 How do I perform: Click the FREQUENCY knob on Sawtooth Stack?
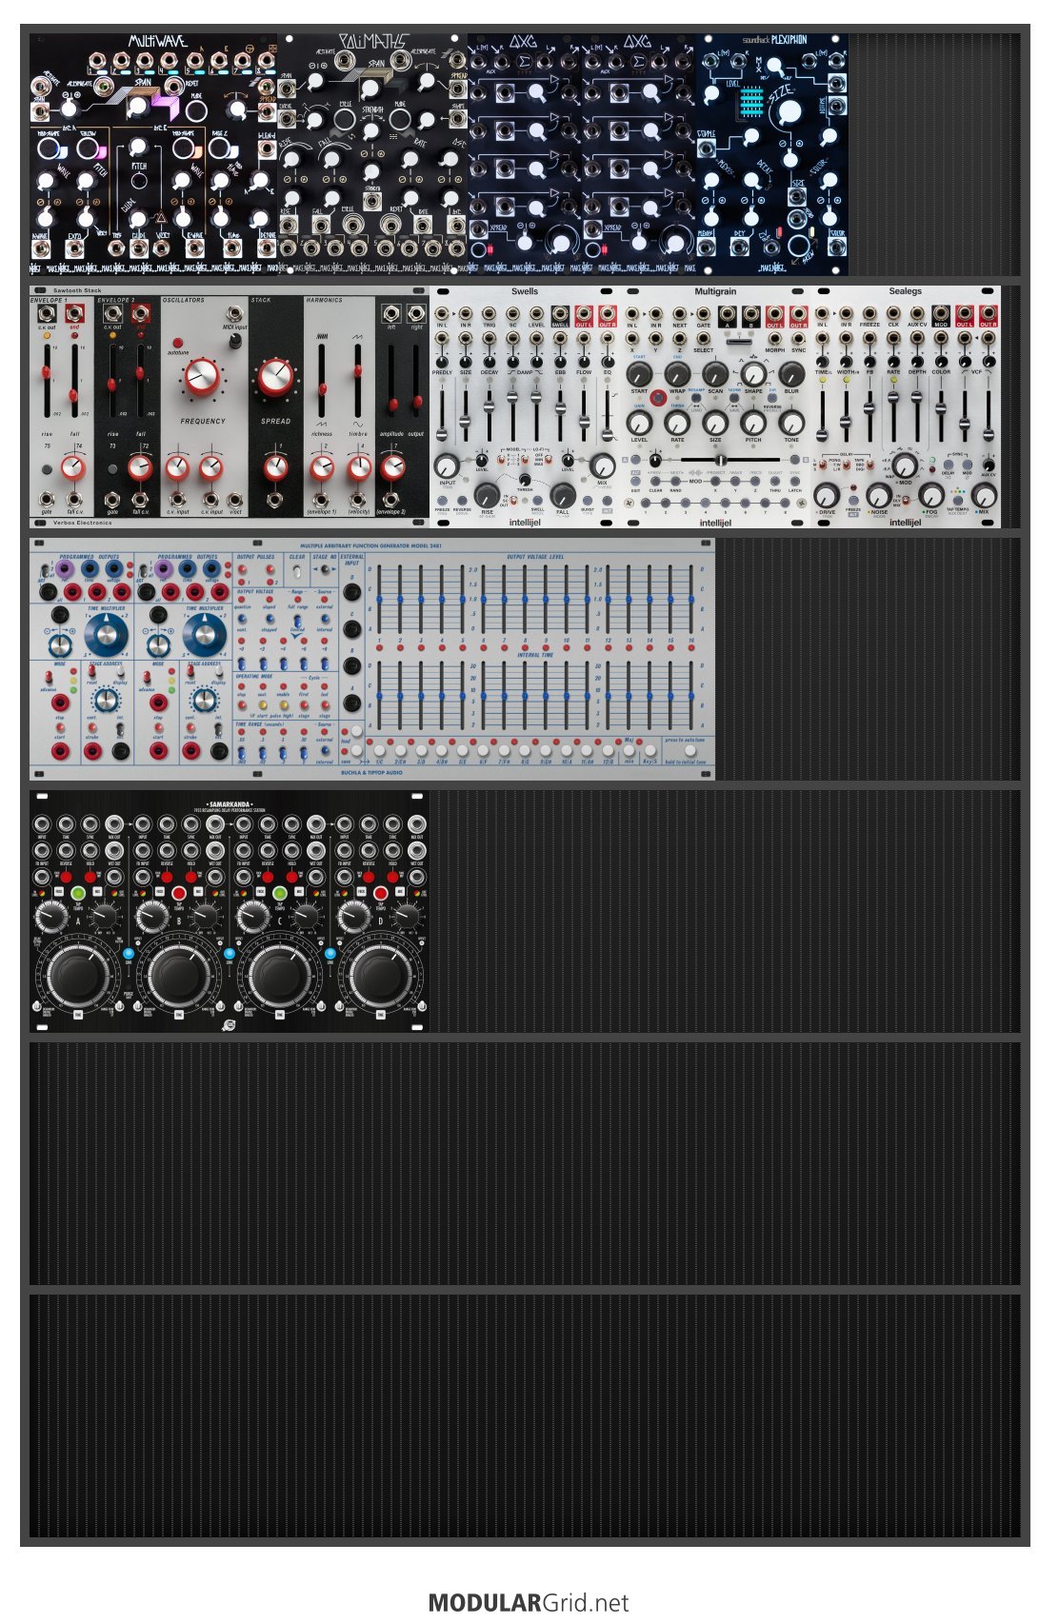tap(202, 379)
